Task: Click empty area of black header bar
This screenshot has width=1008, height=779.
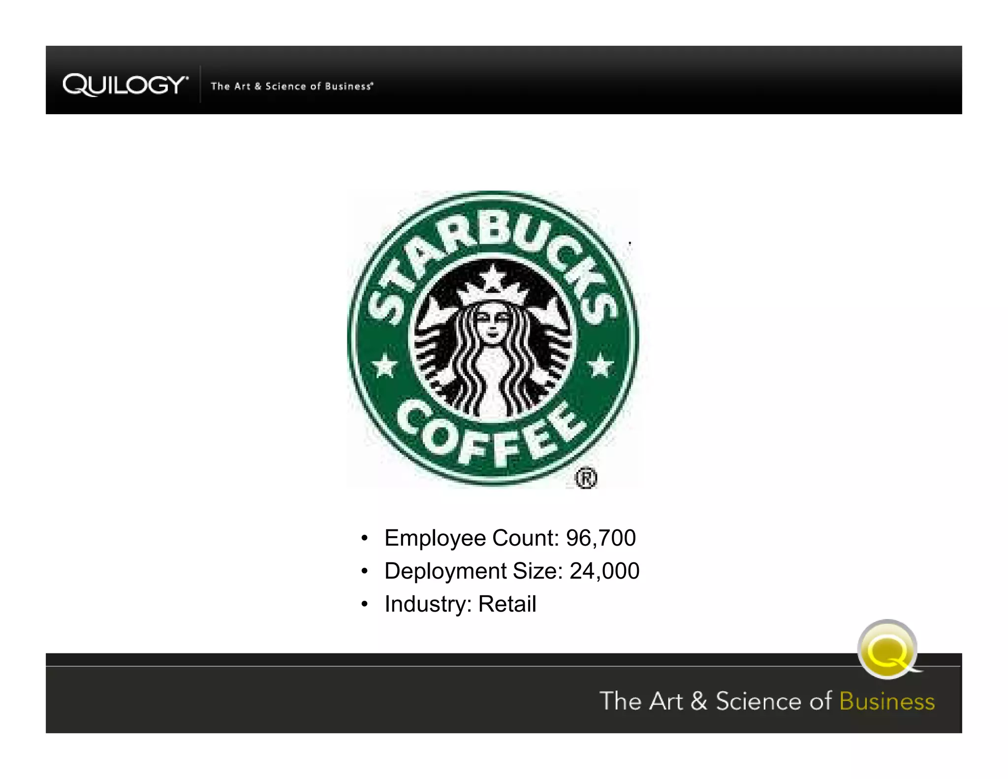Action: (689, 80)
